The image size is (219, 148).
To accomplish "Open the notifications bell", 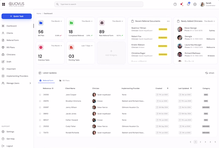I will pos(188,4).
